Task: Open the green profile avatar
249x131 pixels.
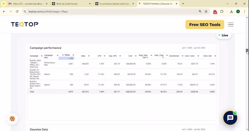Action: (x=238, y=12)
